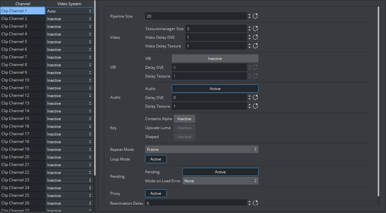The width and height of the screenshot is (386, 213).
Task: Reset Audio Delay DVE to default
Action: (255, 97)
